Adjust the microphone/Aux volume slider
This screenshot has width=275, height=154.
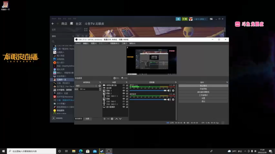pyautogui.click(x=148, y=91)
